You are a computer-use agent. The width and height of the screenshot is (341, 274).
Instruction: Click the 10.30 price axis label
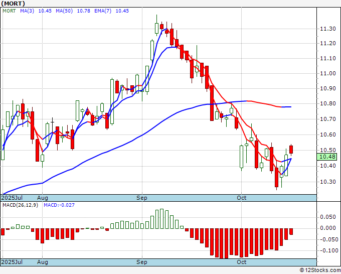328,182
